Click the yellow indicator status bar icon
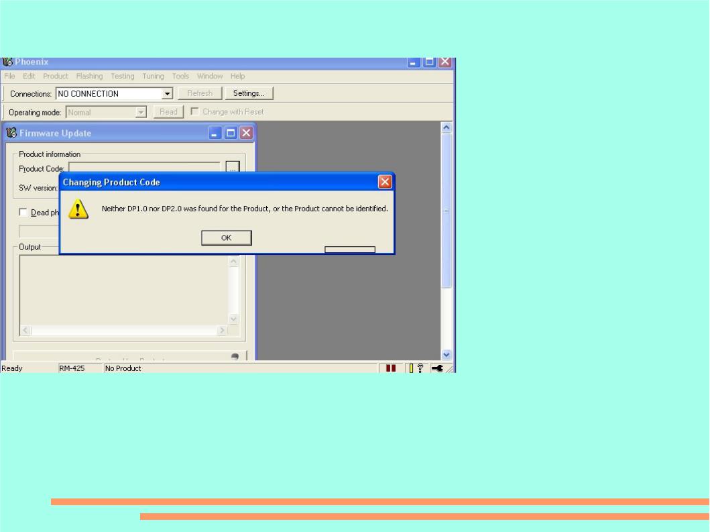The image size is (710, 532). [x=411, y=368]
